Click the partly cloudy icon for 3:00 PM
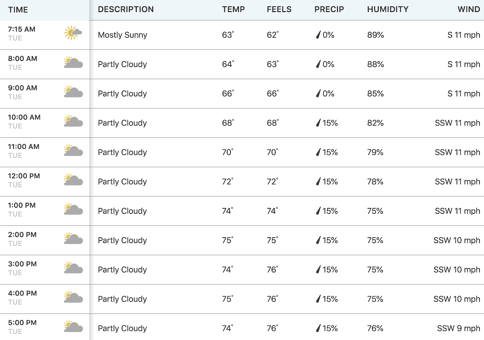 pyautogui.click(x=73, y=268)
